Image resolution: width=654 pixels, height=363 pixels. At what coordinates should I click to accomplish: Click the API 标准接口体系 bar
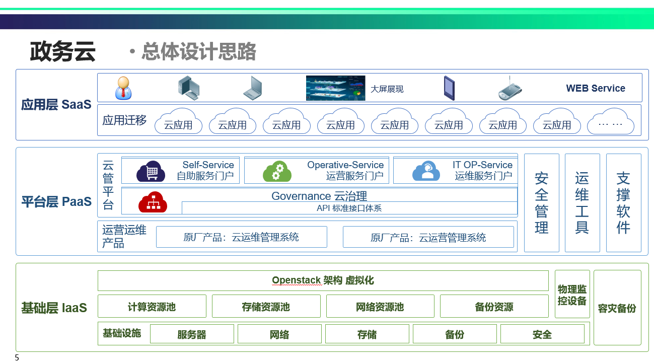349,208
